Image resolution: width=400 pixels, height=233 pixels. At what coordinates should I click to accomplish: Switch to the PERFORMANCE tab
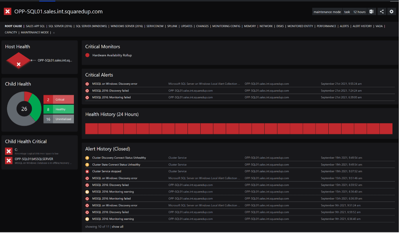click(x=326, y=26)
